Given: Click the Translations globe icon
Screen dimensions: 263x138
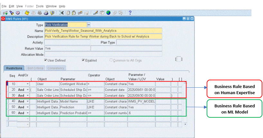Looking at the screenshot, I should pyautogui.click(x=108, y=13).
